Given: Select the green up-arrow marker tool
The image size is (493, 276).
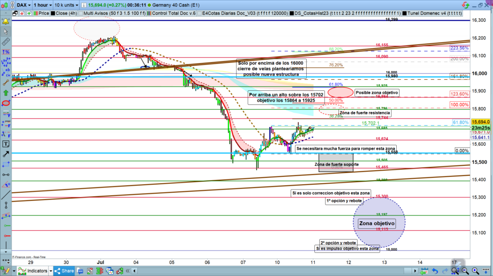Looking at the screenshot, I should 6,92.
